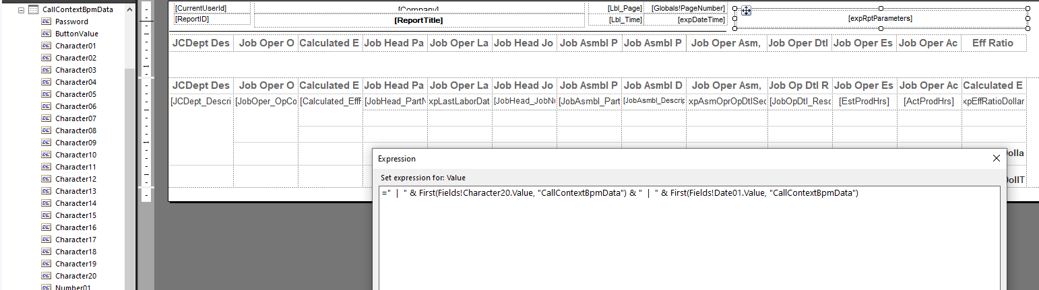
Task: Click the move handle of expRptParameters textbox
Action: 746,10
